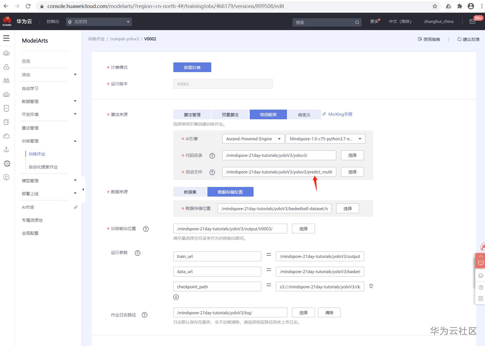
Task: Open 全局配置 in the sidebar
Action: coord(30,233)
